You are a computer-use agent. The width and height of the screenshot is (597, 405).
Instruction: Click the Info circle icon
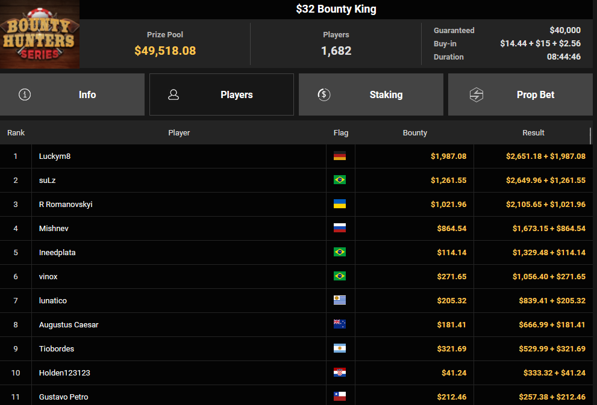(25, 94)
